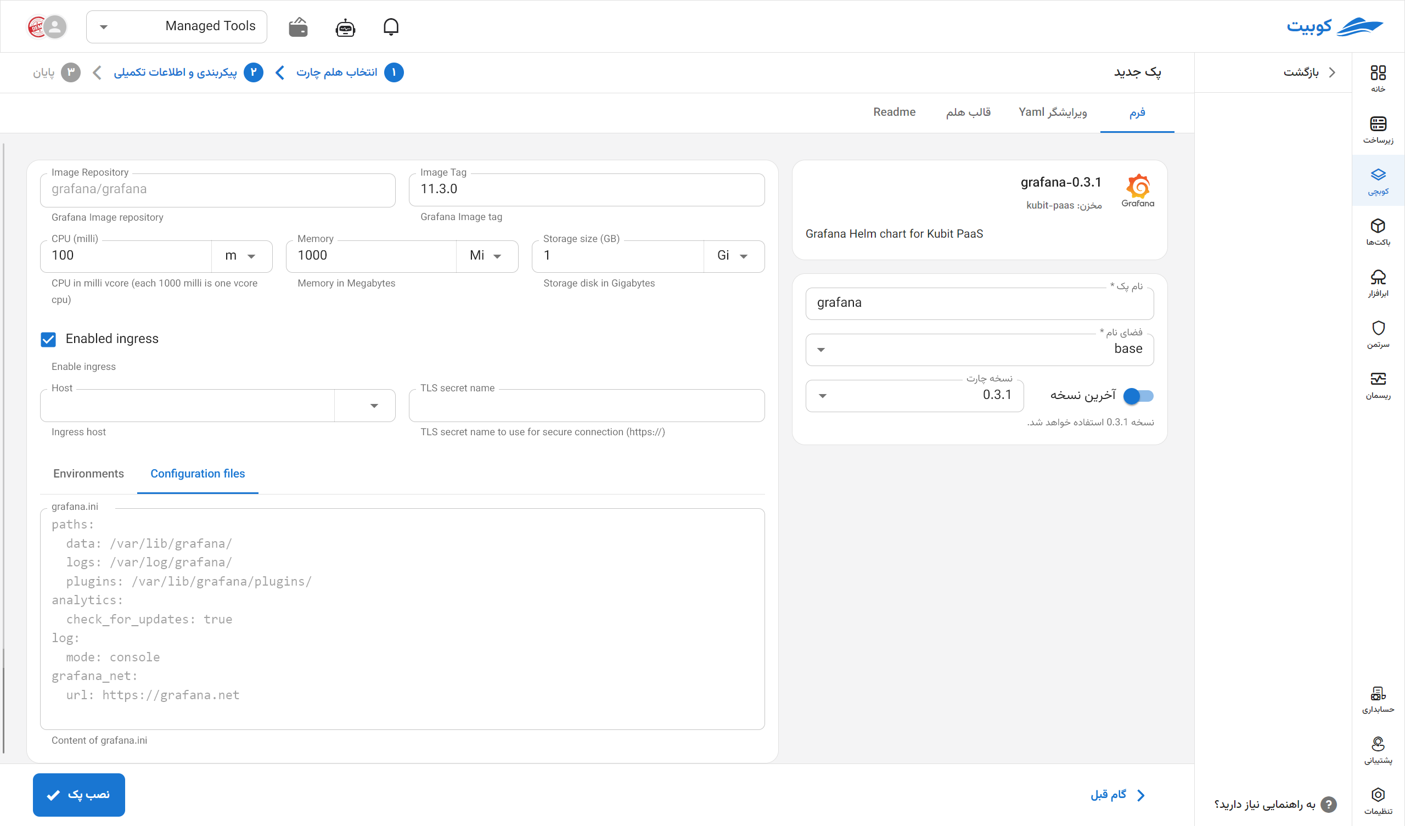Click the Image Repository input field

point(217,190)
